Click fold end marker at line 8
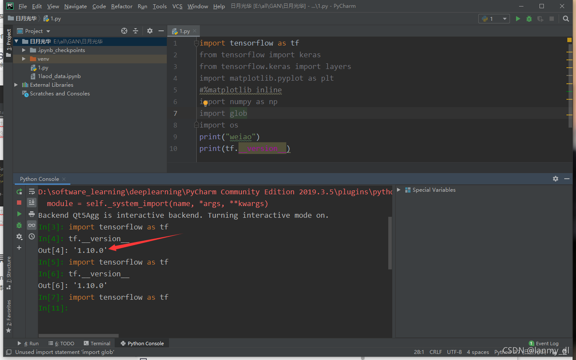The image size is (576, 360). (196, 125)
